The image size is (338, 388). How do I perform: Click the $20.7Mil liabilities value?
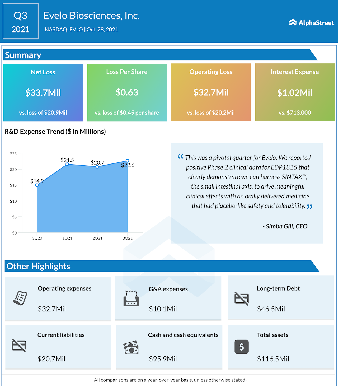(x=51, y=359)
